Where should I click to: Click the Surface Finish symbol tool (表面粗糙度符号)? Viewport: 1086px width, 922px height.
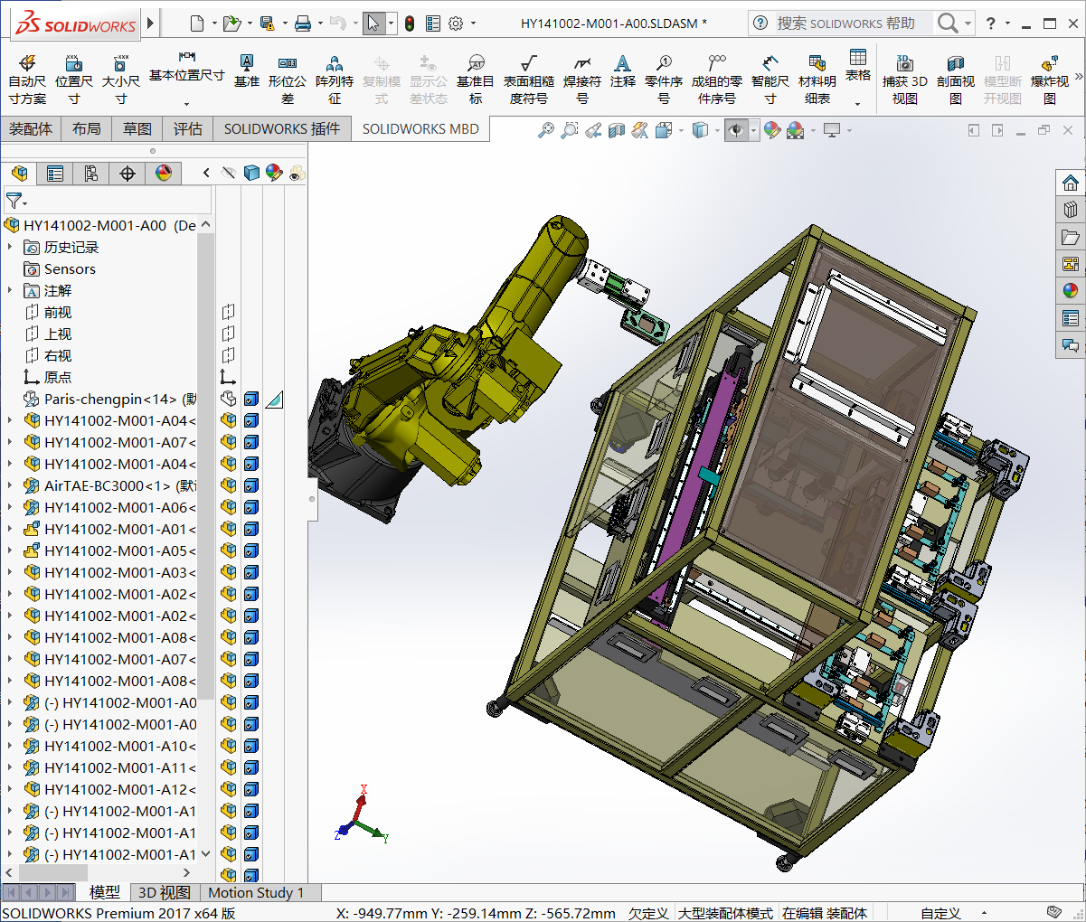529,79
